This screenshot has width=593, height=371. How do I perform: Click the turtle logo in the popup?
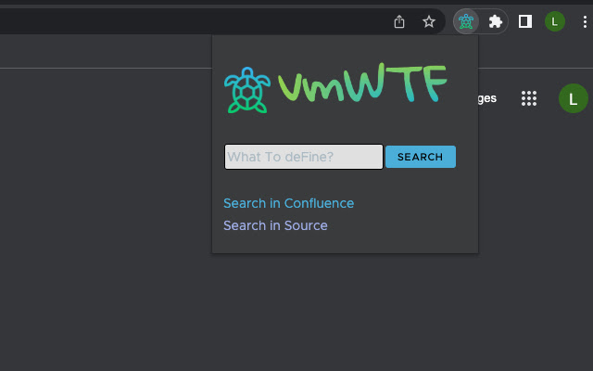(x=246, y=90)
